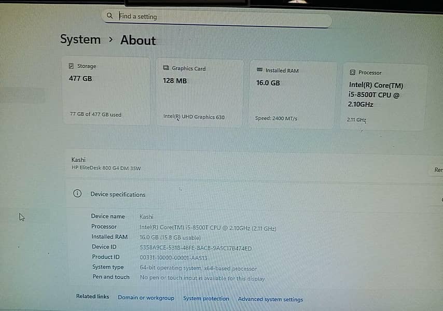The width and height of the screenshot is (443, 311).
Task: Open System protection link
Action: click(206, 298)
